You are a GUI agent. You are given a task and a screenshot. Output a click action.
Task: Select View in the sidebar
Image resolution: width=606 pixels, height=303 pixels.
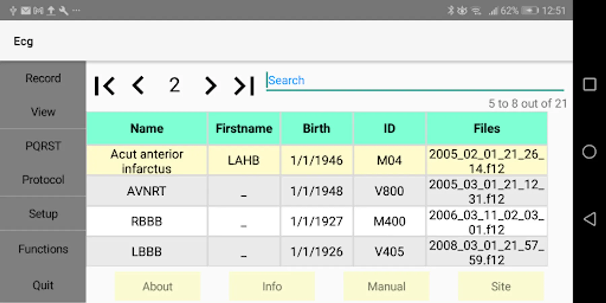coord(43,112)
